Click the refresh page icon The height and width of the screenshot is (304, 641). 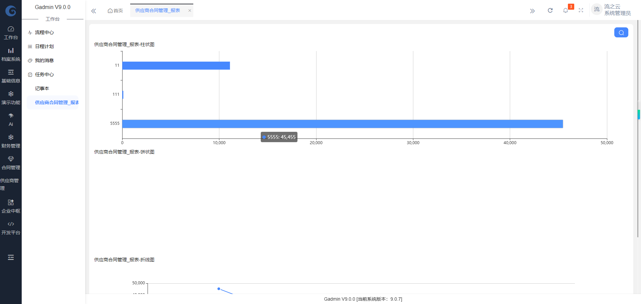(x=550, y=11)
